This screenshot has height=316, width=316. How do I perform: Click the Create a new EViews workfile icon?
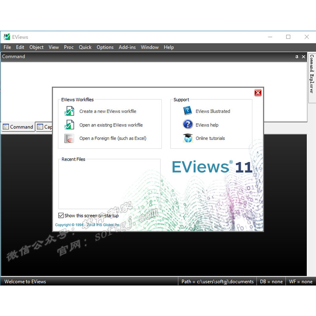pos(69,111)
